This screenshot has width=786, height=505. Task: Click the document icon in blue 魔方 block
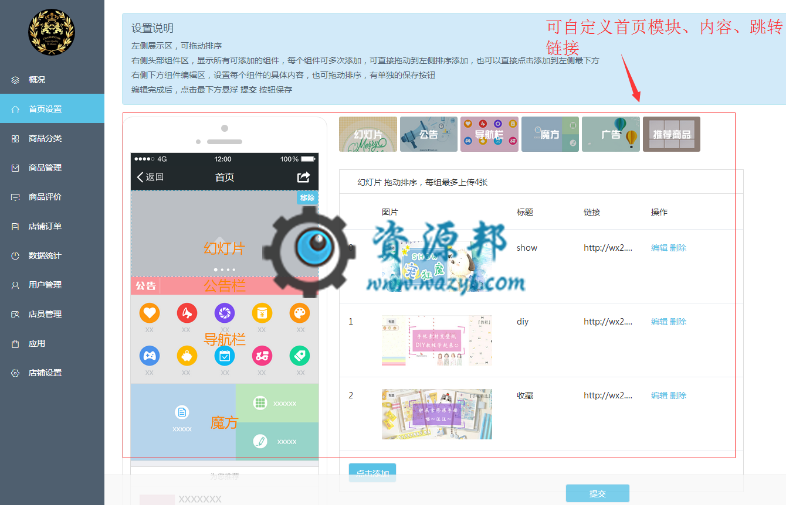tap(182, 412)
